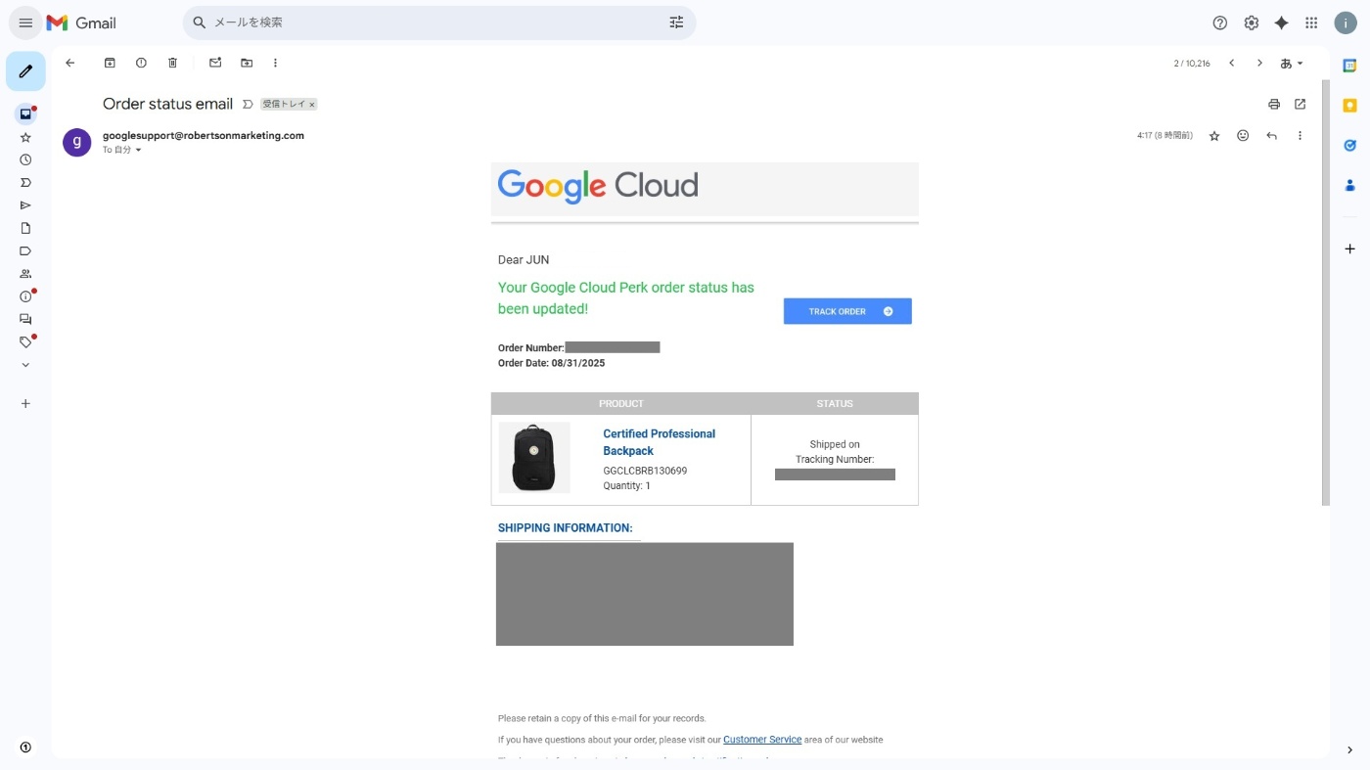The width and height of the screenshot is (1370, 770).
Task: Open the Forums category in sidebar
Action: 25,319
